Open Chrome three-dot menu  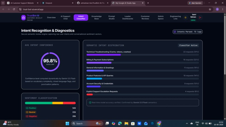coord(223,9)
